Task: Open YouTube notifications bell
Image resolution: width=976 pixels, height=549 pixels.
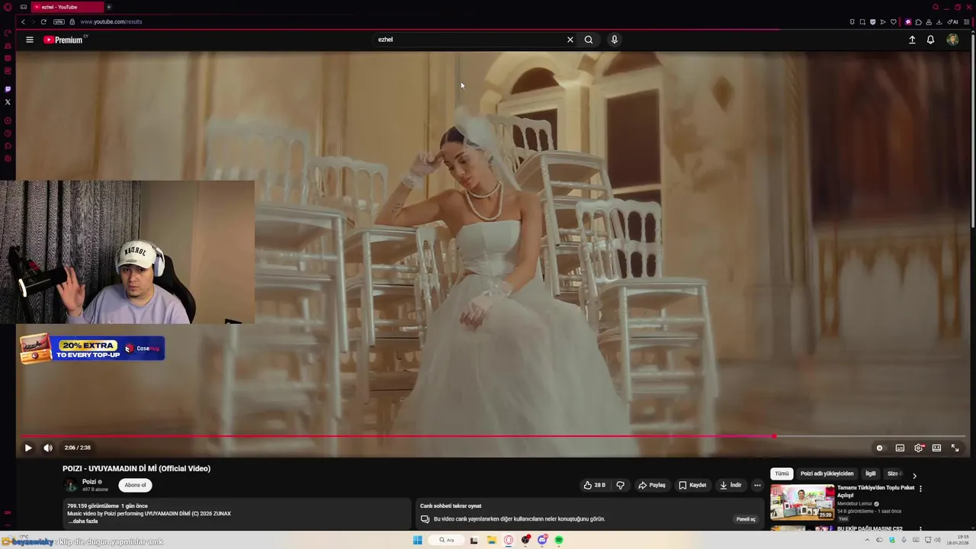Action: click(x=930, y=40)
